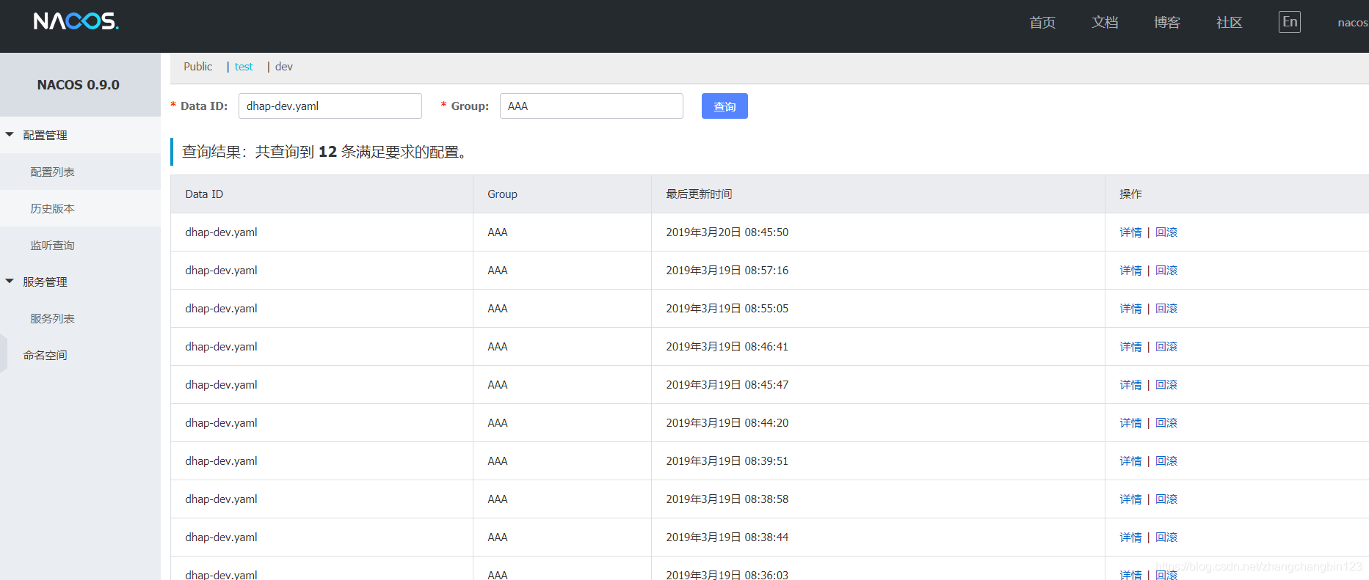Click the 查询 search button

point(725,106)
